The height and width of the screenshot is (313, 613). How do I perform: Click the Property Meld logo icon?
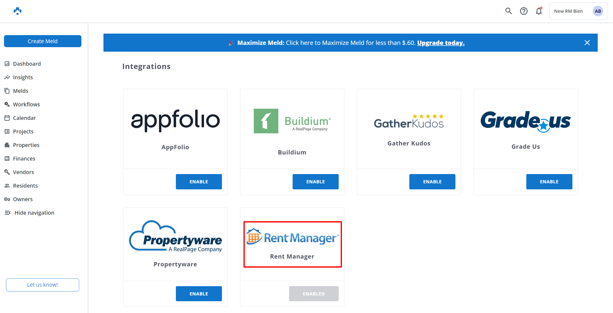[x=18, y=11]
